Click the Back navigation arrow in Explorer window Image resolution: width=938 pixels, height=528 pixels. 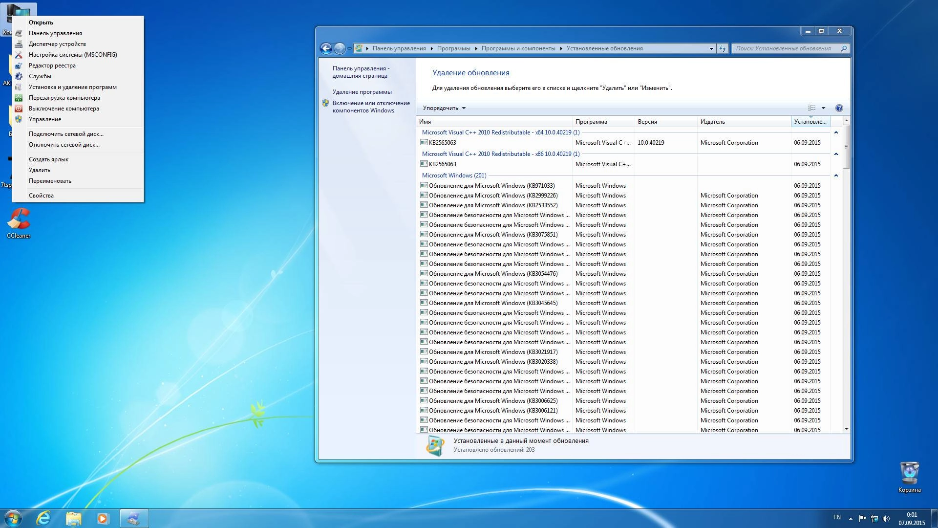pos(326,48)
